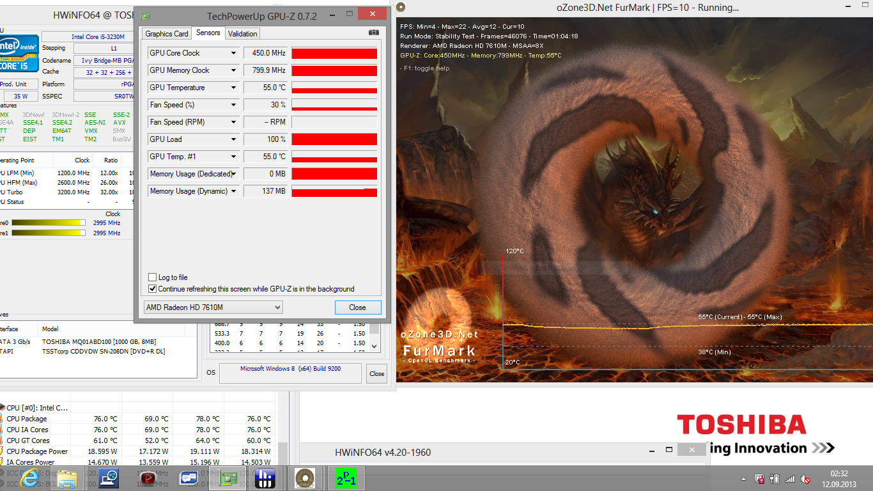Check the battery power tray icon
Screen dimensions: 873x491
(775, 479)
